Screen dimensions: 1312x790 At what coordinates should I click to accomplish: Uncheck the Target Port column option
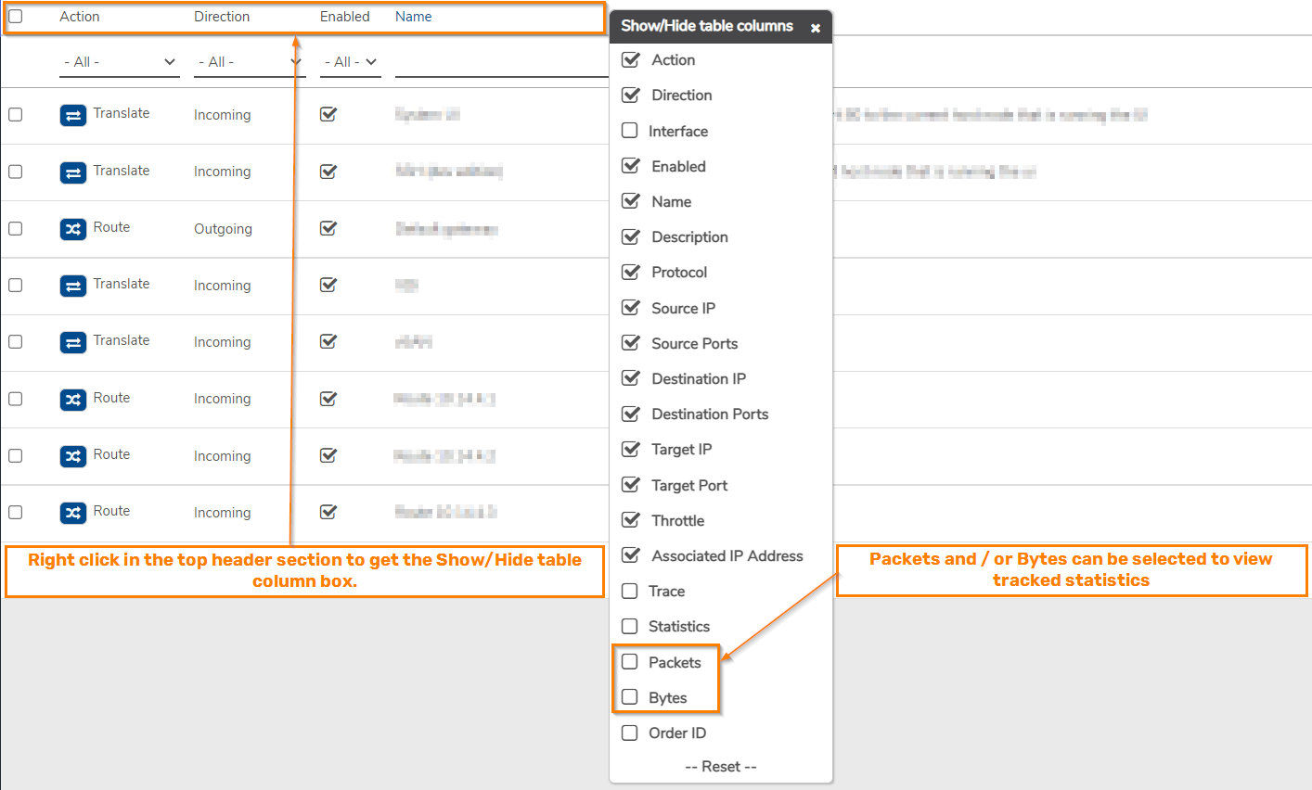[x=631, y=485]
